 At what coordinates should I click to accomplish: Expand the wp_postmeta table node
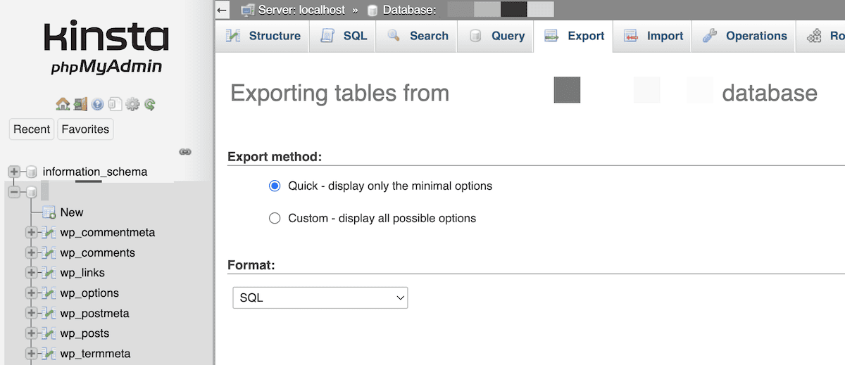tap(31, 314)
